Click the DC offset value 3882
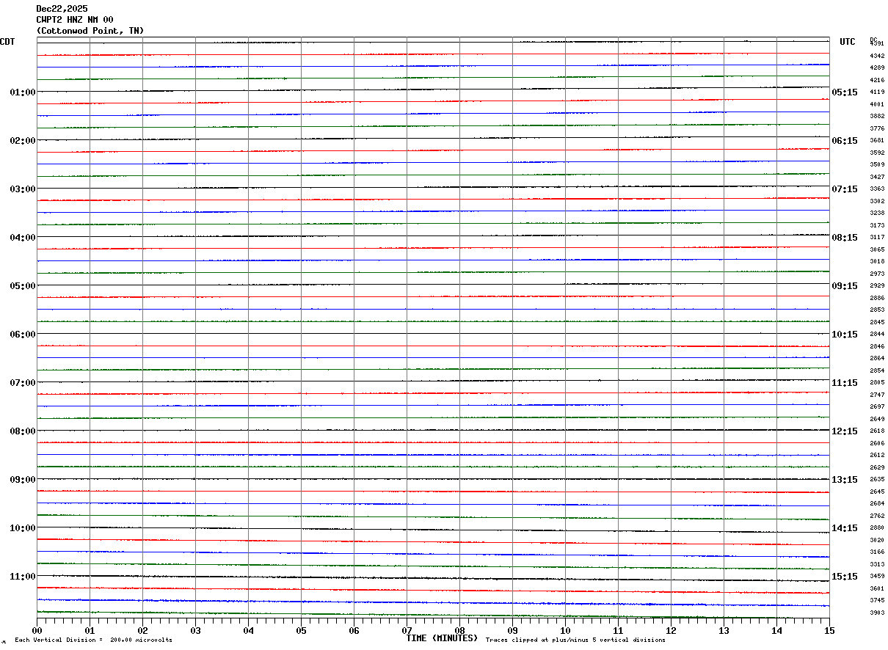888x650 pixels. pyautogui.click(x=877, y=116)
